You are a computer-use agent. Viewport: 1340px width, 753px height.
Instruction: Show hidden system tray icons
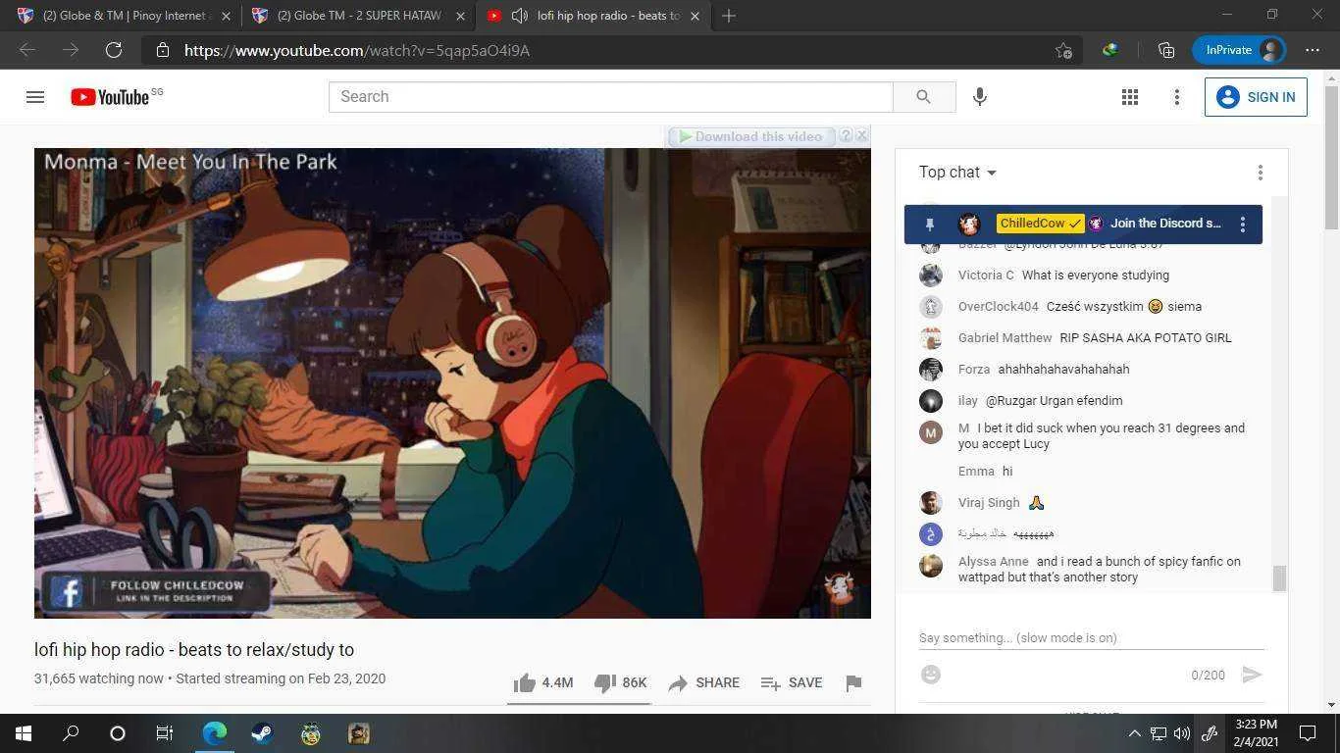point(1135,733)
